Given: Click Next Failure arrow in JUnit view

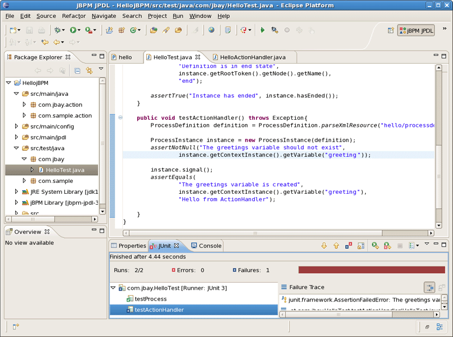Looking at the screenshot, I should (x=324, y=246).
